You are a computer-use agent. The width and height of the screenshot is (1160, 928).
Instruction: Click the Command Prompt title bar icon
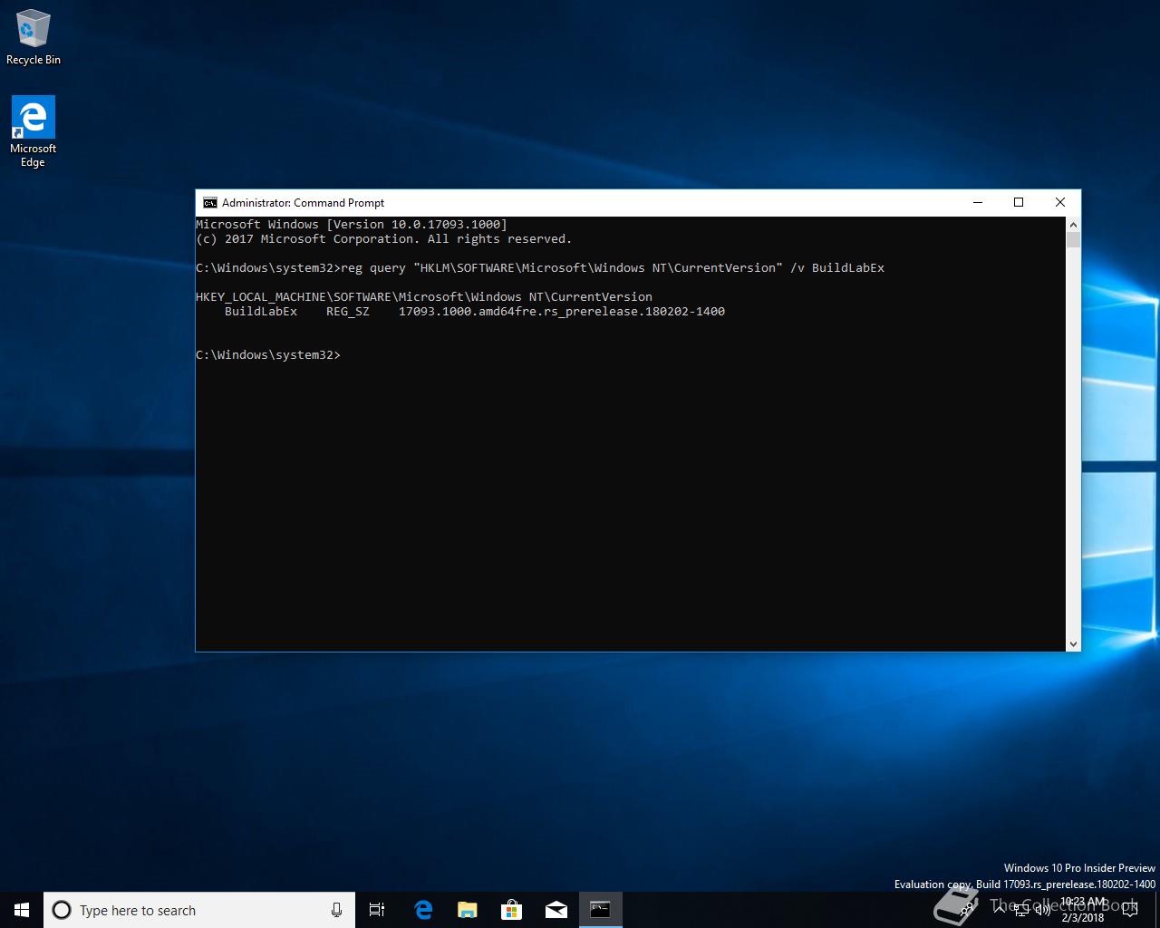[209, 203]
